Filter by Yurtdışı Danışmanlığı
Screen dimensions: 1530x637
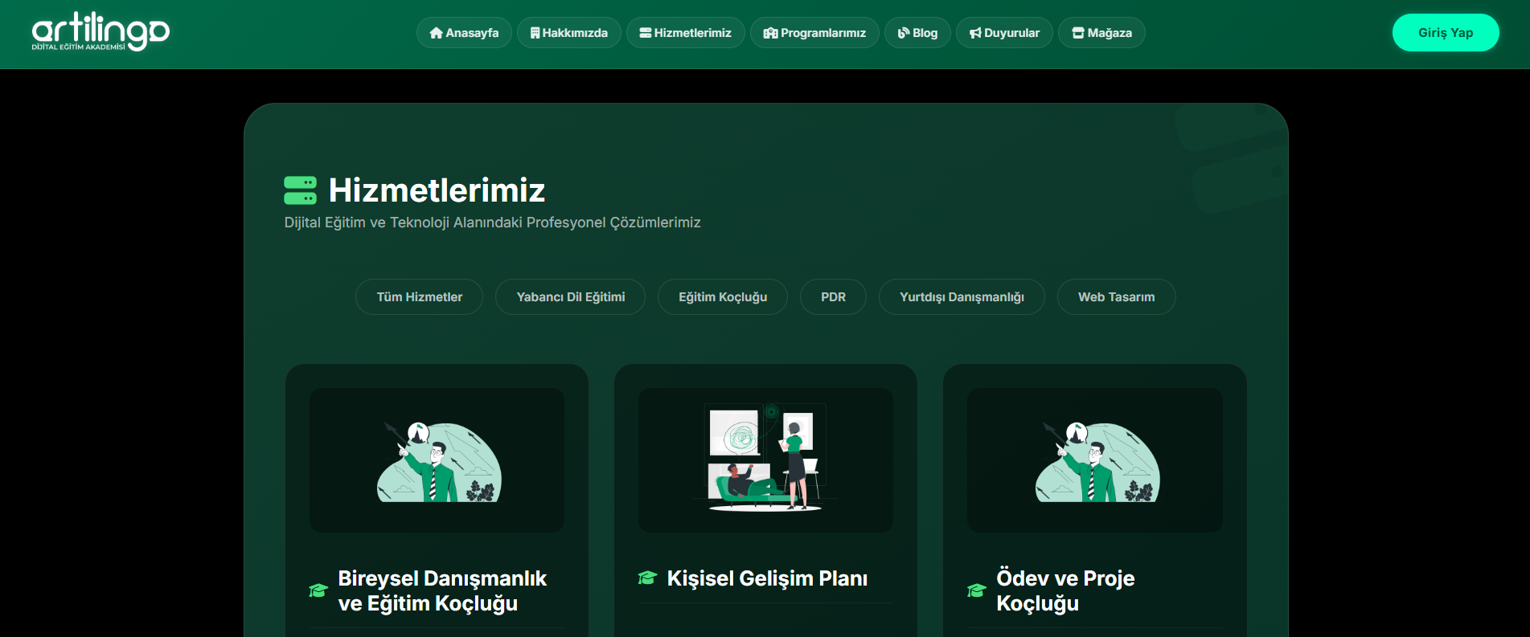click(x=962, y=297)
